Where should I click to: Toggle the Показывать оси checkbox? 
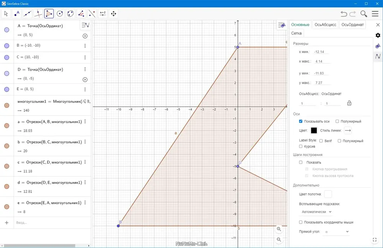(301, 121)
